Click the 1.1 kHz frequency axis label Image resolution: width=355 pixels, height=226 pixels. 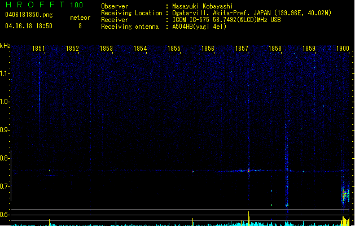5,73
